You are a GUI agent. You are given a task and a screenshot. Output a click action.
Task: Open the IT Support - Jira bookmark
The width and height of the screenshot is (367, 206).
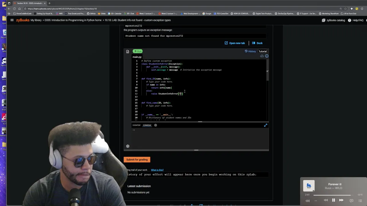(x=307, y=13)
